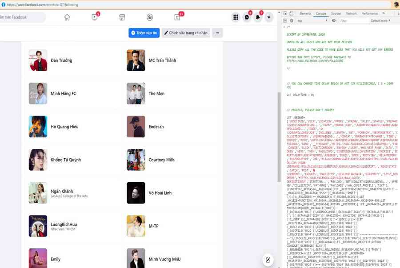This screenshot has height=268, width=400.
Task: Open Marketplace storefront icon
Action: pos(122,17)
